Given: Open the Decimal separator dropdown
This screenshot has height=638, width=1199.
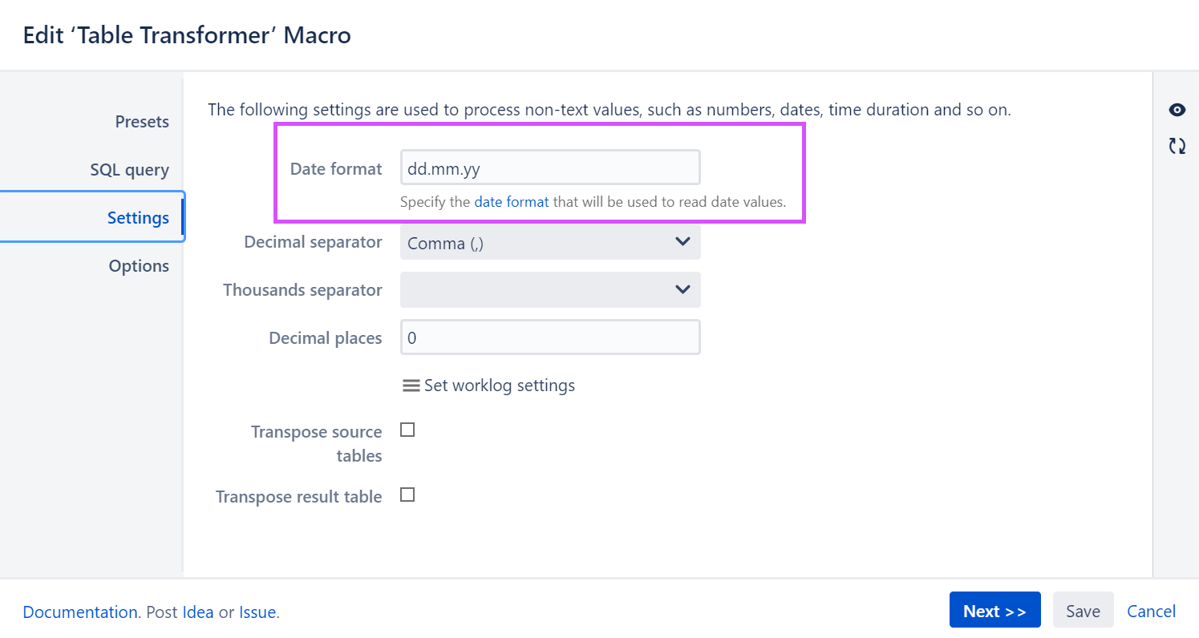Looking at the screenshot, I should click(550, 242).
